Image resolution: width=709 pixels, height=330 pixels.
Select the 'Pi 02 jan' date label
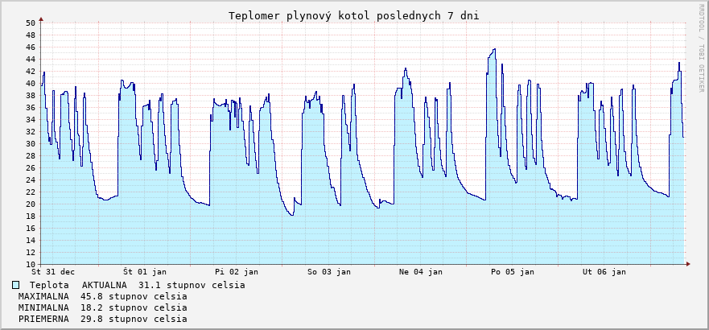point(237,272)
